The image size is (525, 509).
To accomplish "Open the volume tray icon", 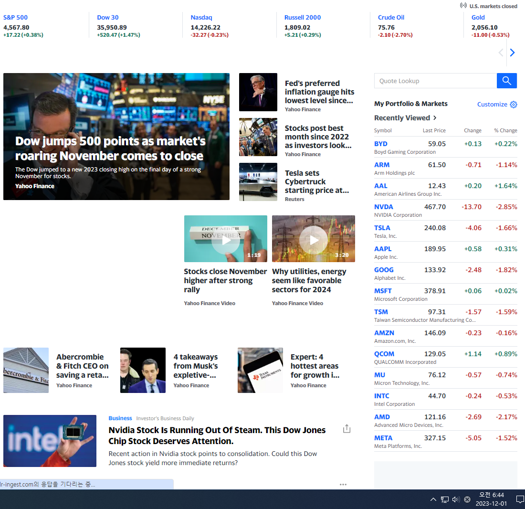I will tap(456, 499).
